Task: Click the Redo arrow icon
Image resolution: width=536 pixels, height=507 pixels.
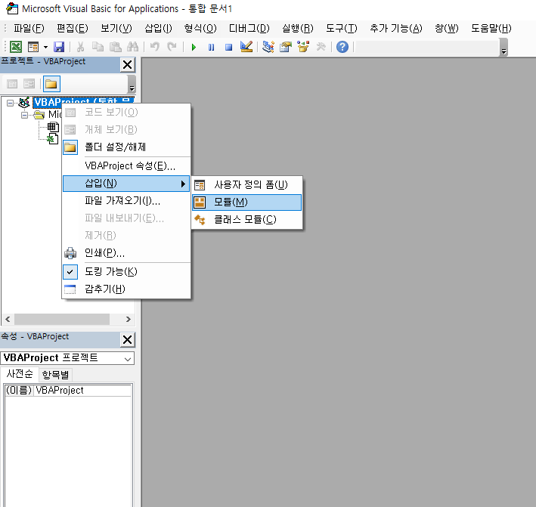Action: (x=172, y=47)
